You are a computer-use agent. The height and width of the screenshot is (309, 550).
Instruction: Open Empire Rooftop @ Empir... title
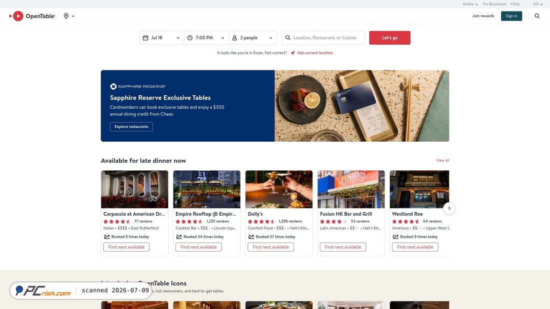point(205,214)
